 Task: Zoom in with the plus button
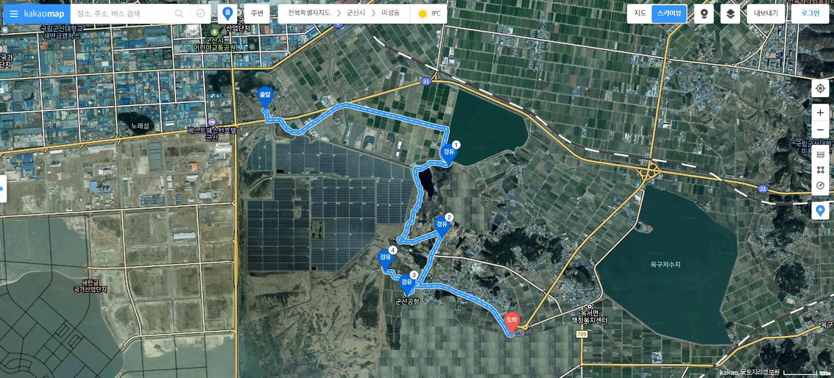click(x=820, y=112)
